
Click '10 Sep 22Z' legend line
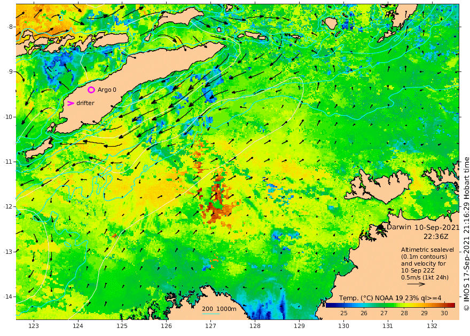[418, 270]
